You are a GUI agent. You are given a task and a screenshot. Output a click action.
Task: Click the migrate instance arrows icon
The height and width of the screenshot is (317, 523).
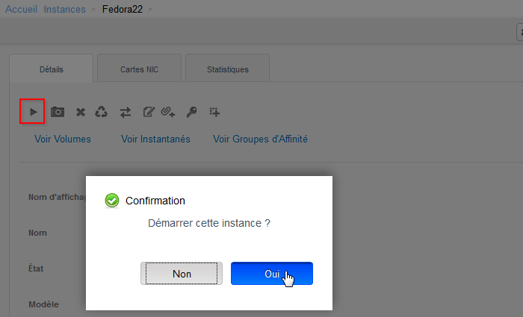click(x=125, y=112)
